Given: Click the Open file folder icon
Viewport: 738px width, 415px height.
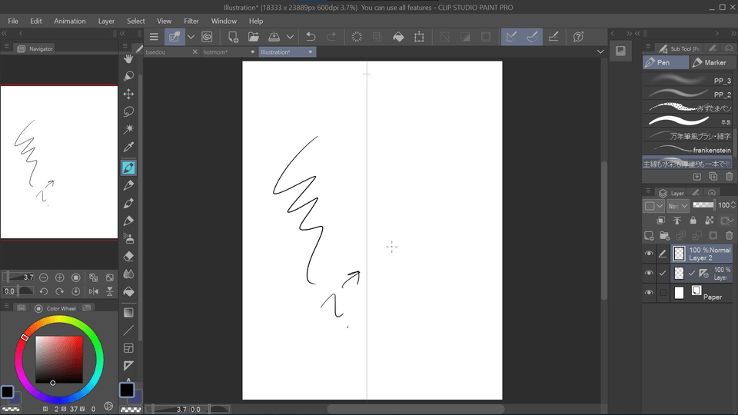Looking at the screenshot, I should click(x=253, y=37).
